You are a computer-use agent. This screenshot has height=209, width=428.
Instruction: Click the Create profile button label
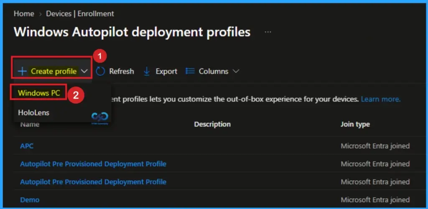54,71
